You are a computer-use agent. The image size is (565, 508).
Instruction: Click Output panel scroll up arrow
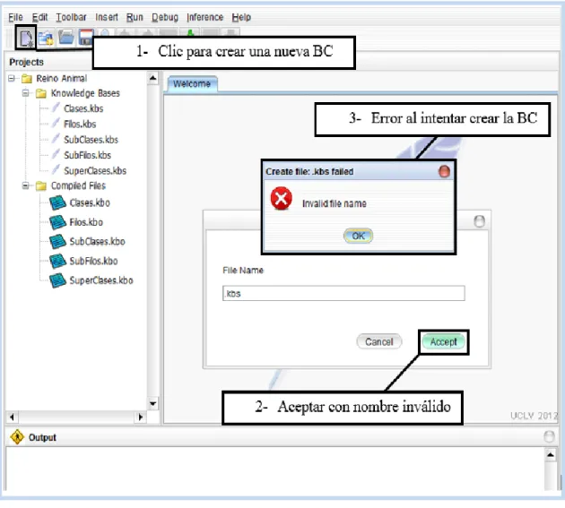(x=551, y=455)
